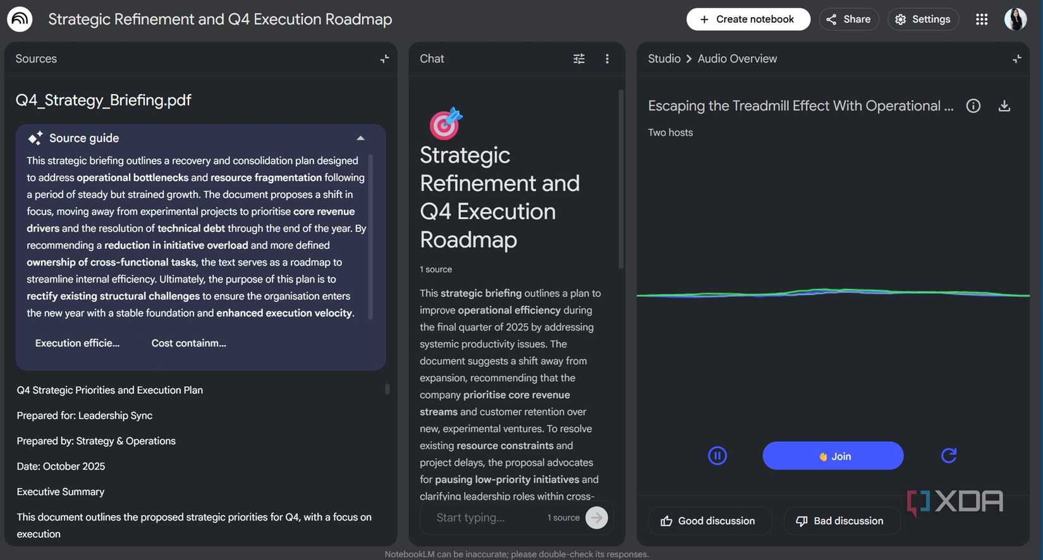Screen dimensions: 1043x560
Task: Click 'Two hosts' label
Action: point(670,133)
